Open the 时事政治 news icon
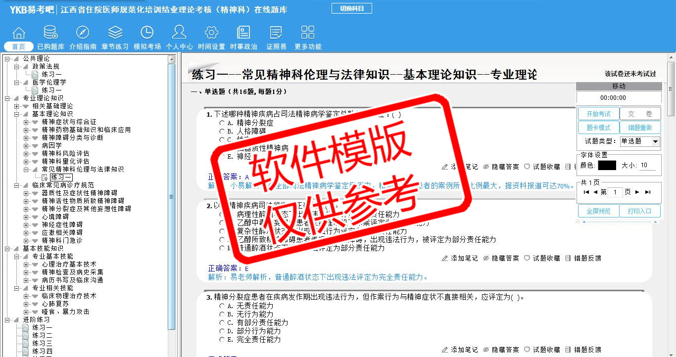 243,33
